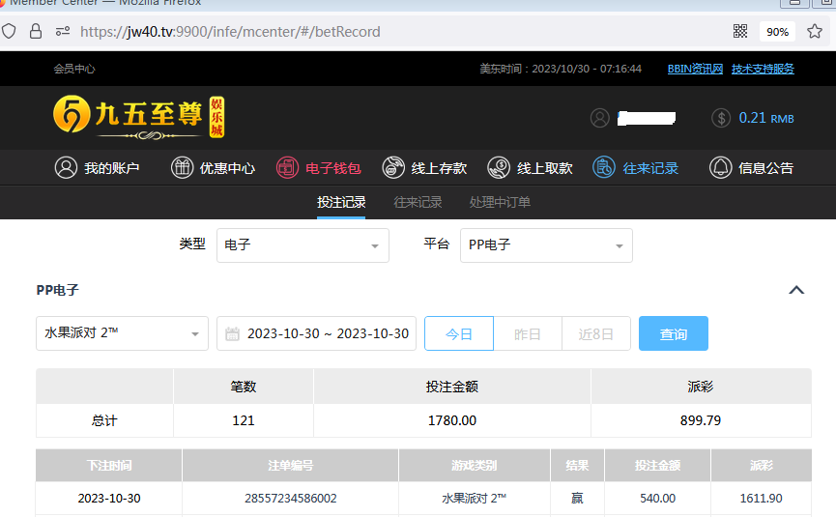
Task: Click the blue 查询 button
Action: tap(674, 333)
